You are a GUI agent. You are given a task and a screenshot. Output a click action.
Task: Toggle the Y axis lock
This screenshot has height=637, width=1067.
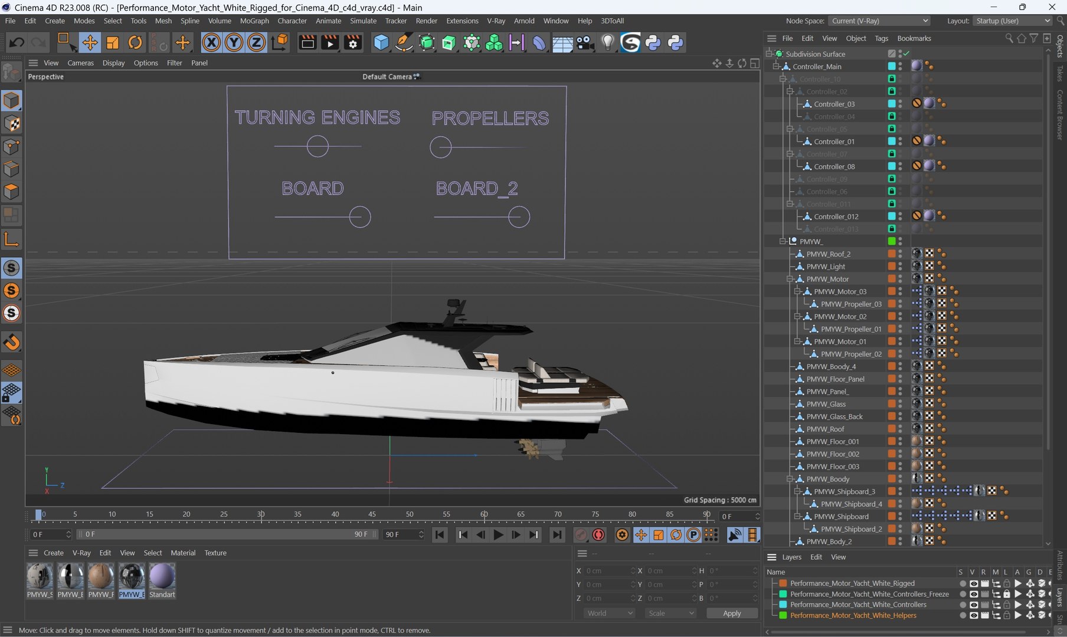click(234, 42)
